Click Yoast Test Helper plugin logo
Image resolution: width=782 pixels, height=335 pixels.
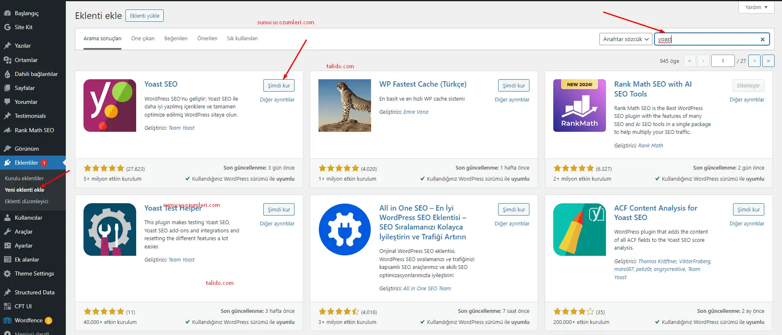110,229
